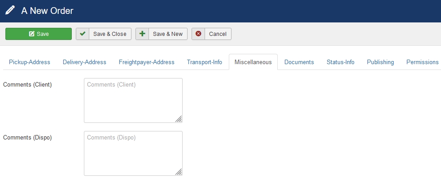
Task: Select the Transport-Info tab
Action: click(x=205, y=62)
